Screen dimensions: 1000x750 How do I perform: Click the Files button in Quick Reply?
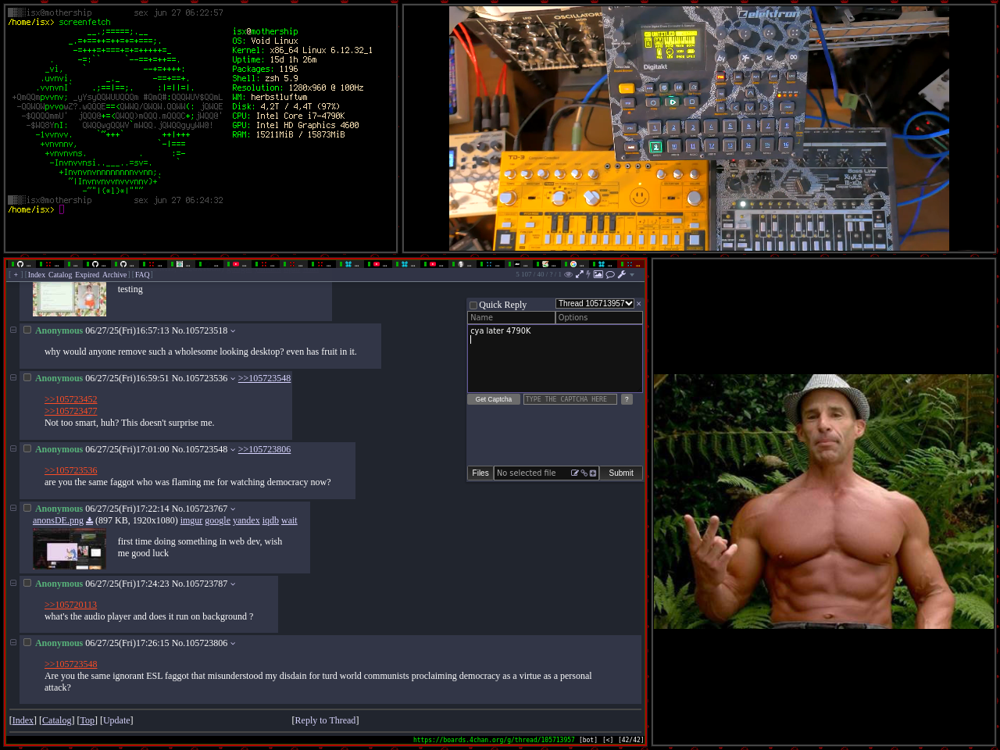[x=480, y=473]
